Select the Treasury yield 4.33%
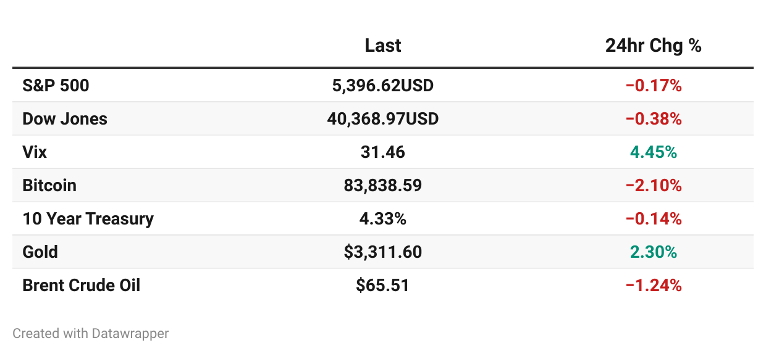Image resolution: width=766 pixels, height=354 pixels. (x=383, y=219)
